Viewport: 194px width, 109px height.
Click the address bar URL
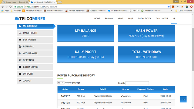(41, 7)
